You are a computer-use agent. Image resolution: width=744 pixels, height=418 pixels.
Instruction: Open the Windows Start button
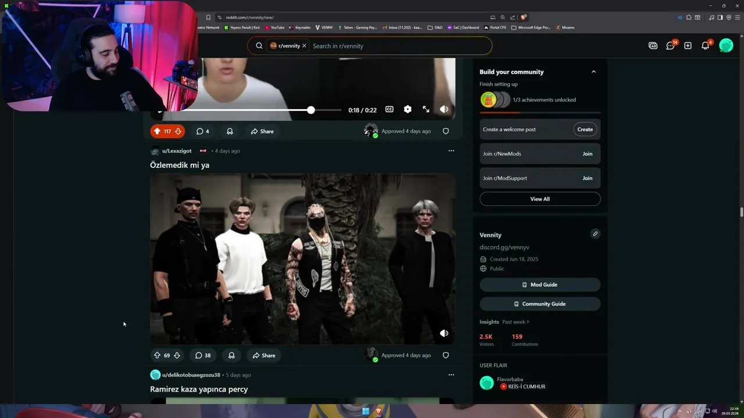366,411
